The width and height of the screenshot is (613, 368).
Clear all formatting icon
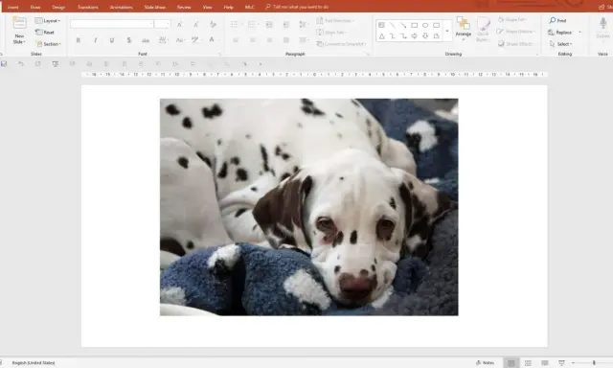(213, 24)
